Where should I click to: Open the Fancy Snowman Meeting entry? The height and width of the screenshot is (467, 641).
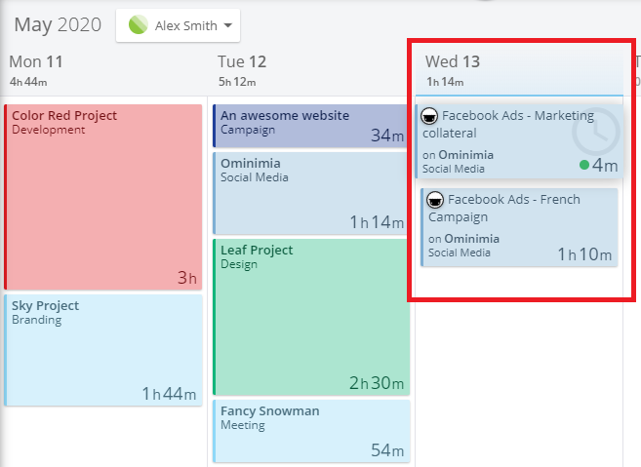(310, 432)
